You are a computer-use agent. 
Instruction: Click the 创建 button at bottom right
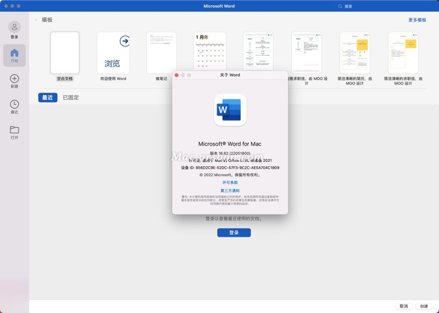point(424,306)
